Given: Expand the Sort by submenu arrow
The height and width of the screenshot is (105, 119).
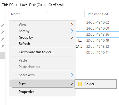Looking at the screenshot, I should pyautogui.click(x=72, y=31).
